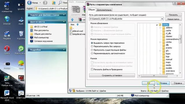Click the Explorer folders toolbar icon
The height and width of the screenshot is (104, 185).
pyautogui.click(x=54, y=3)
